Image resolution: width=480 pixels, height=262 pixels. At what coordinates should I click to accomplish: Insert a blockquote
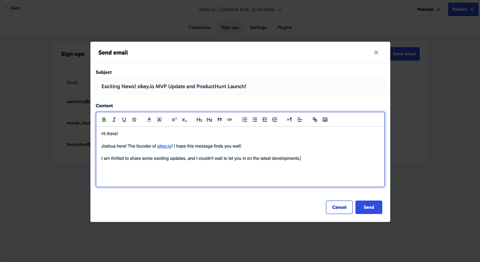pyautogui.click(x=220, y=120)
